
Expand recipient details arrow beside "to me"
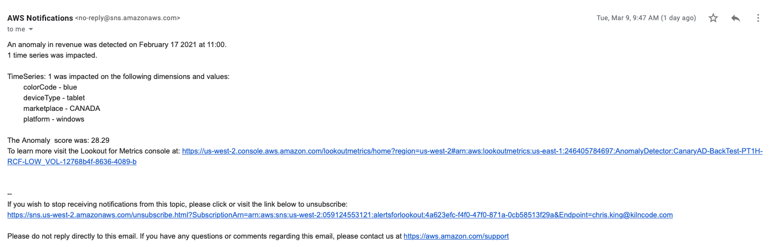tap(31, 29)
